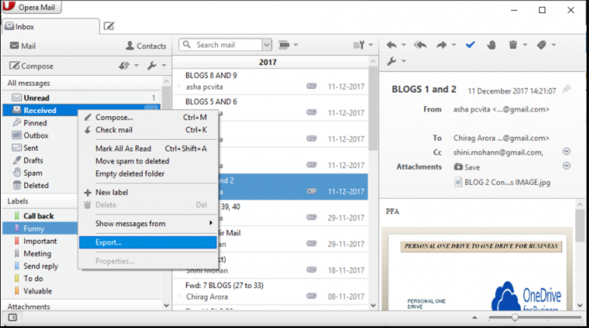Click the pin icon beside message date
This screenshot has width=589, height=328.
click(566, 89)
